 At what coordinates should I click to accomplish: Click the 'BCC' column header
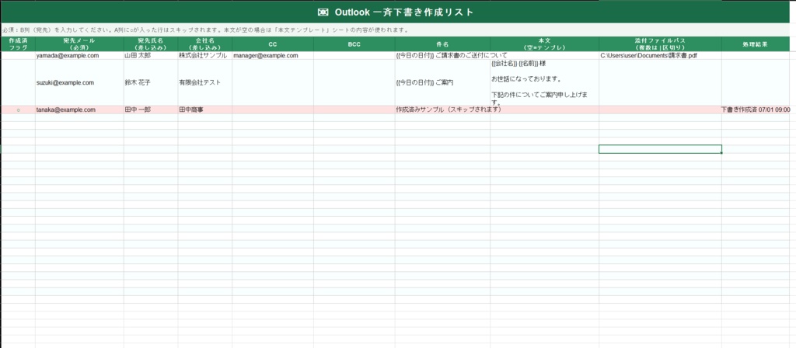354,43
